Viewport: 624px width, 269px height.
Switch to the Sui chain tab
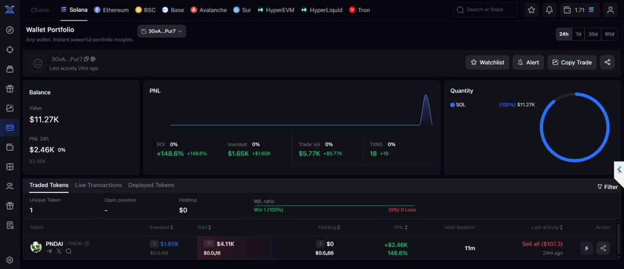pyautogui.click(x=242, y=10)
